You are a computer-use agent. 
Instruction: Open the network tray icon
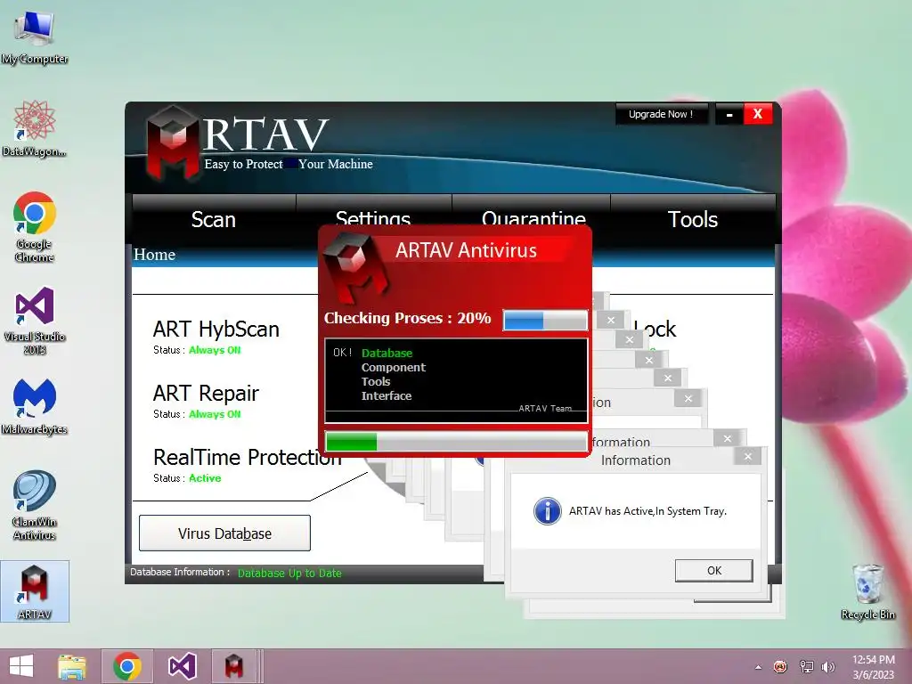806,667
